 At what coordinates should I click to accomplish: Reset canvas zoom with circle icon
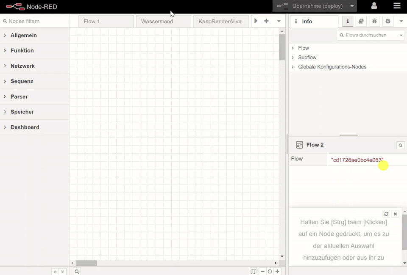point(270,272)
